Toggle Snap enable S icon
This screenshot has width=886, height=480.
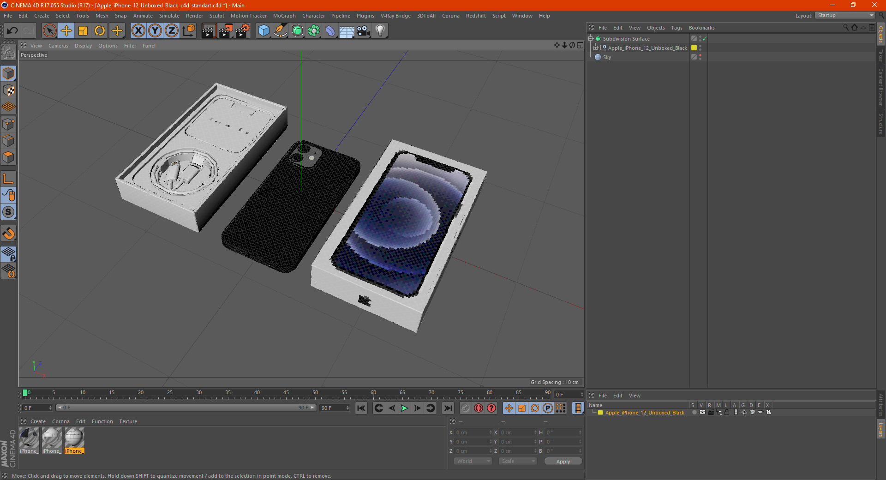[x=8, y=212]
